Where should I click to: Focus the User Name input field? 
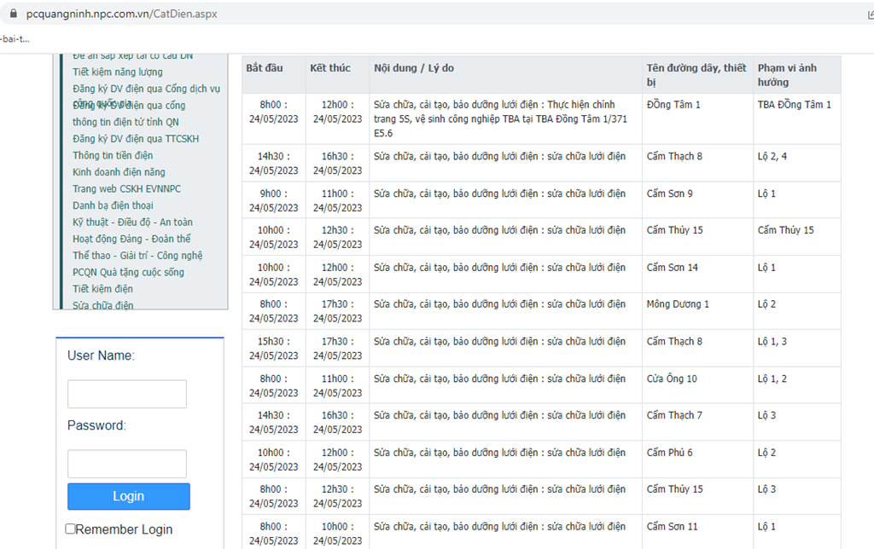[127, 394]
